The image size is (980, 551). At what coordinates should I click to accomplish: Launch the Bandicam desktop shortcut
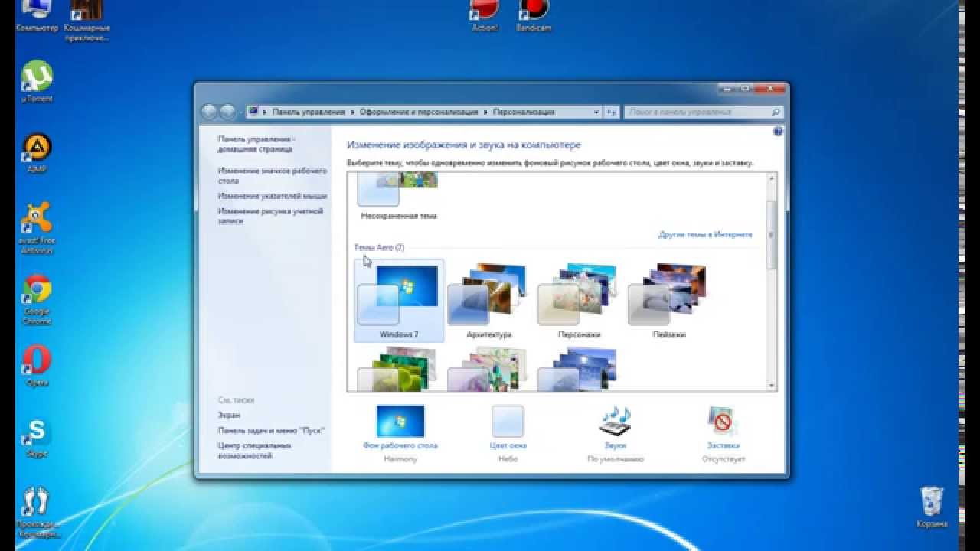tap(534, 15)
